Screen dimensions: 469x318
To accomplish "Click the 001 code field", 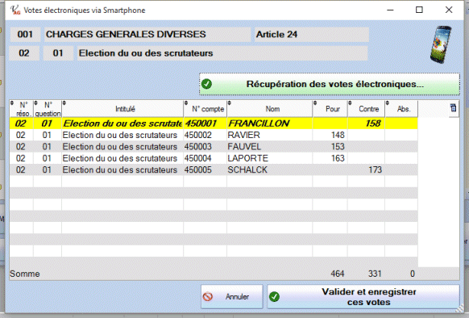I will point(25,35).
